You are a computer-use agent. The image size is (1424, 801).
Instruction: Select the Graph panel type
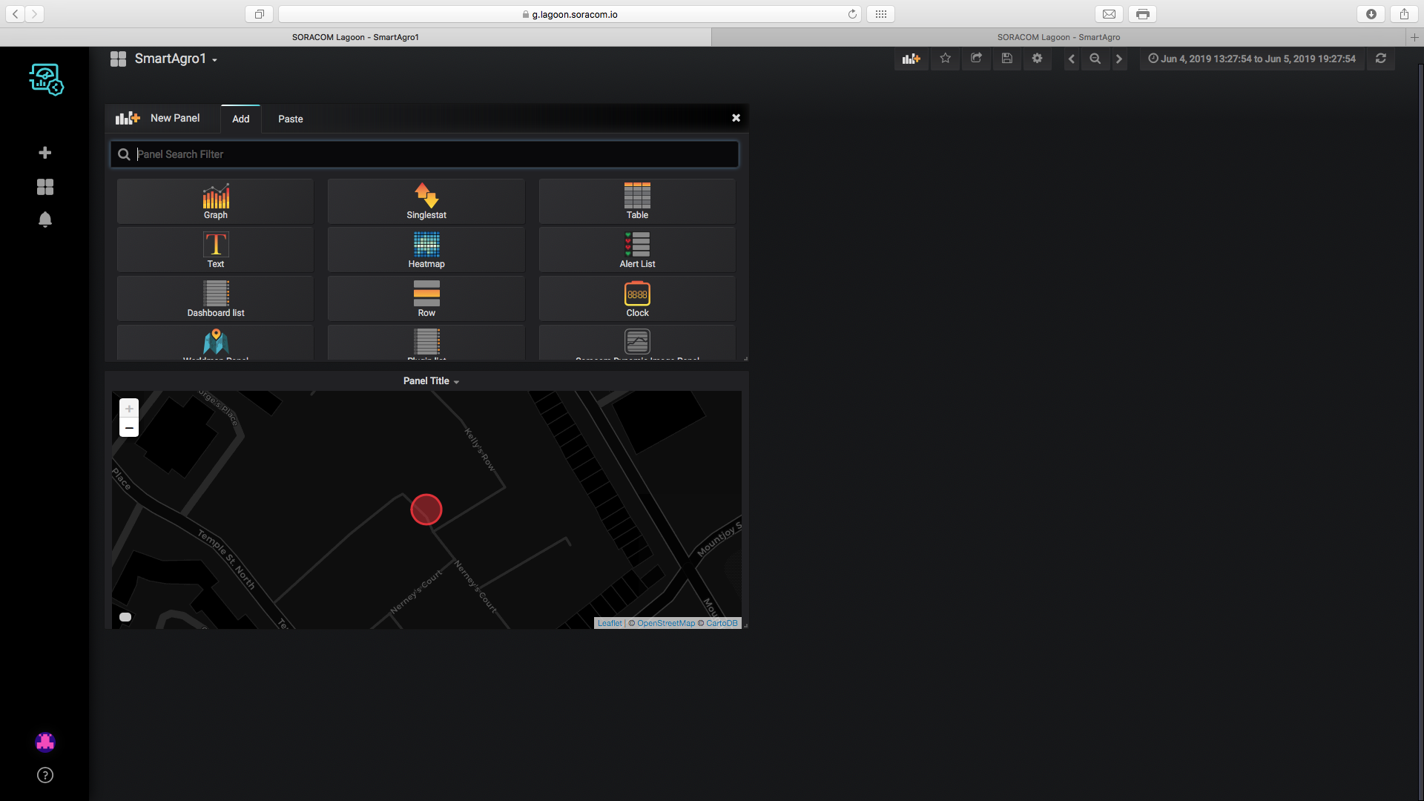[215, 201]
